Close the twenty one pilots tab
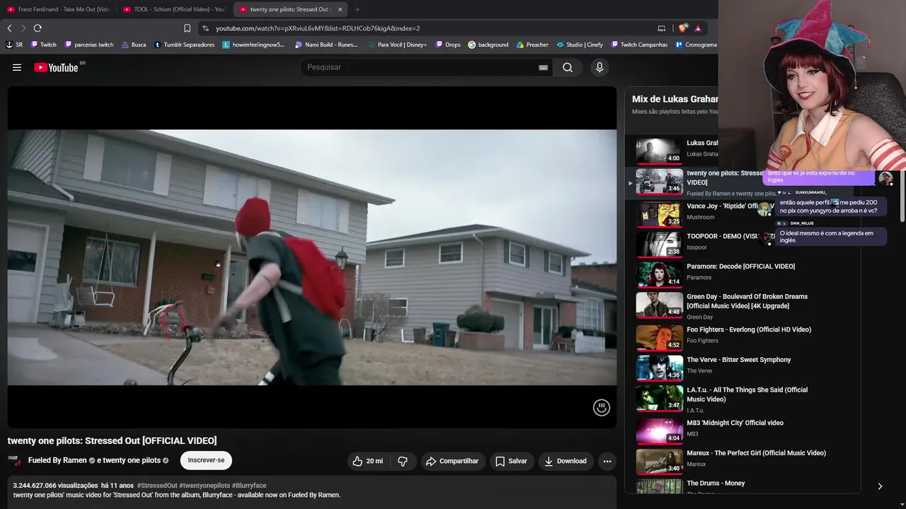Screen dimensions: 906x509 pyautogui.click(x=340, y=9)
